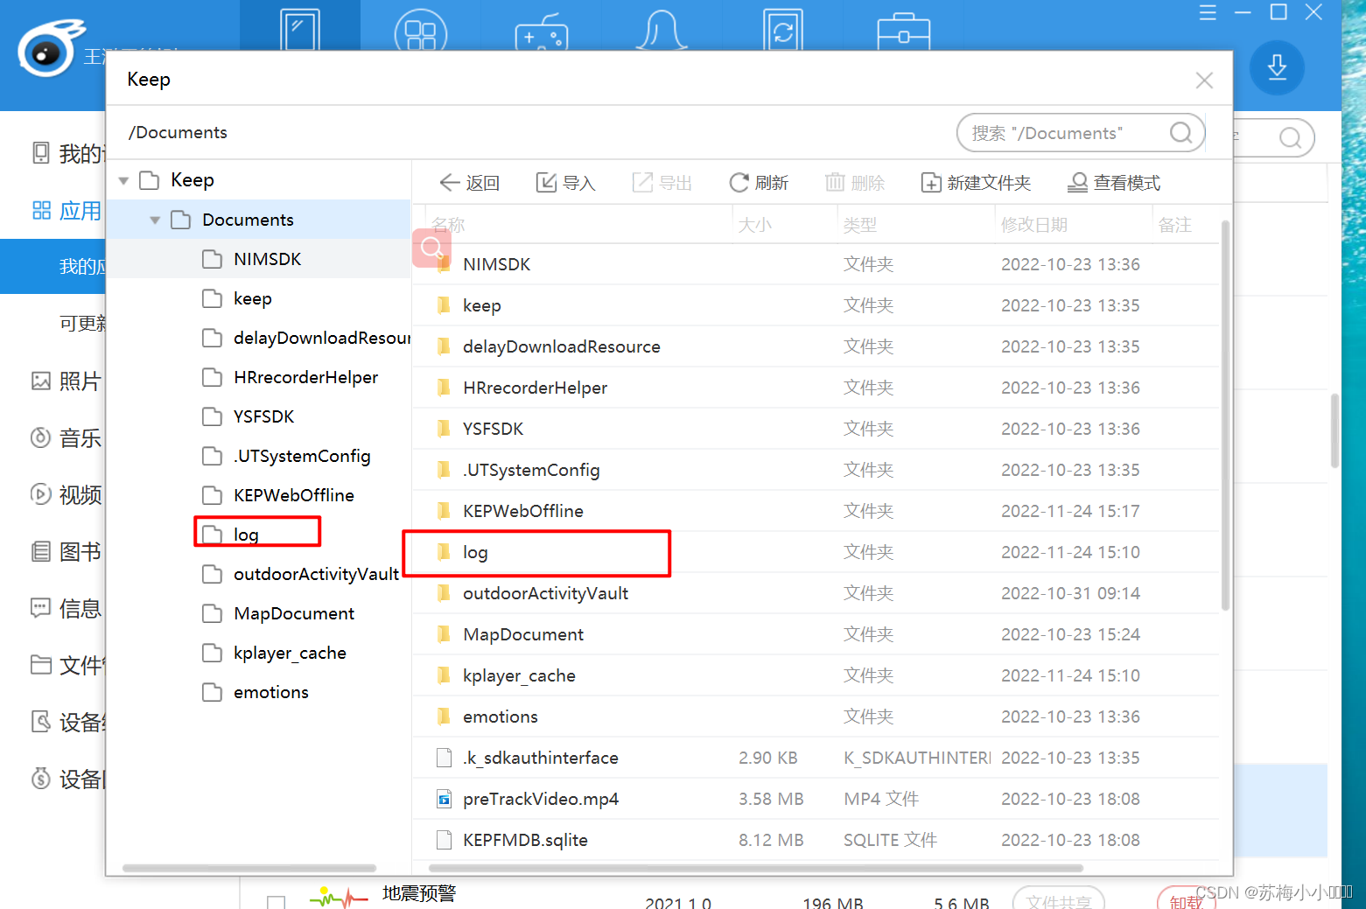The image size is (1366, 909).
Task: Click the KEPWebOffline folder icon in the file list
Action: coord(444,511)
